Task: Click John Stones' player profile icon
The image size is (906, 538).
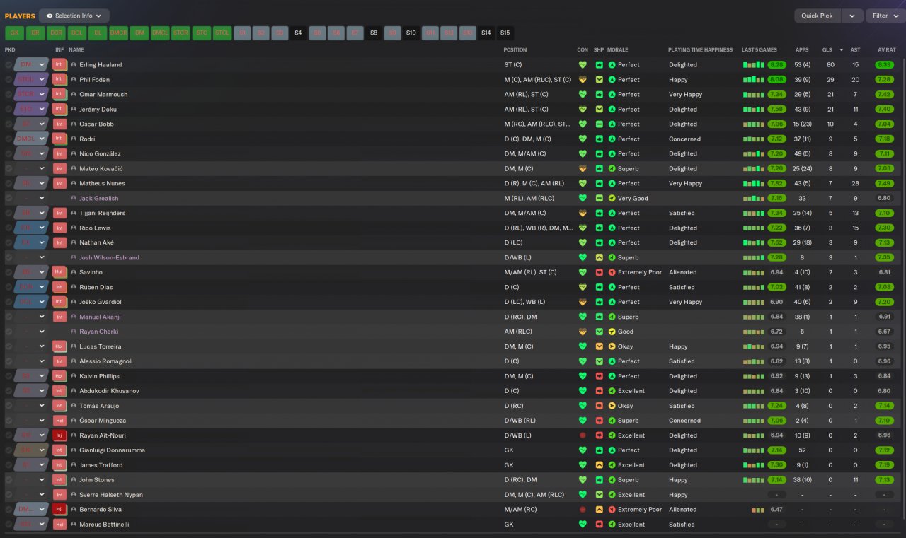Action: click(74, 480)
